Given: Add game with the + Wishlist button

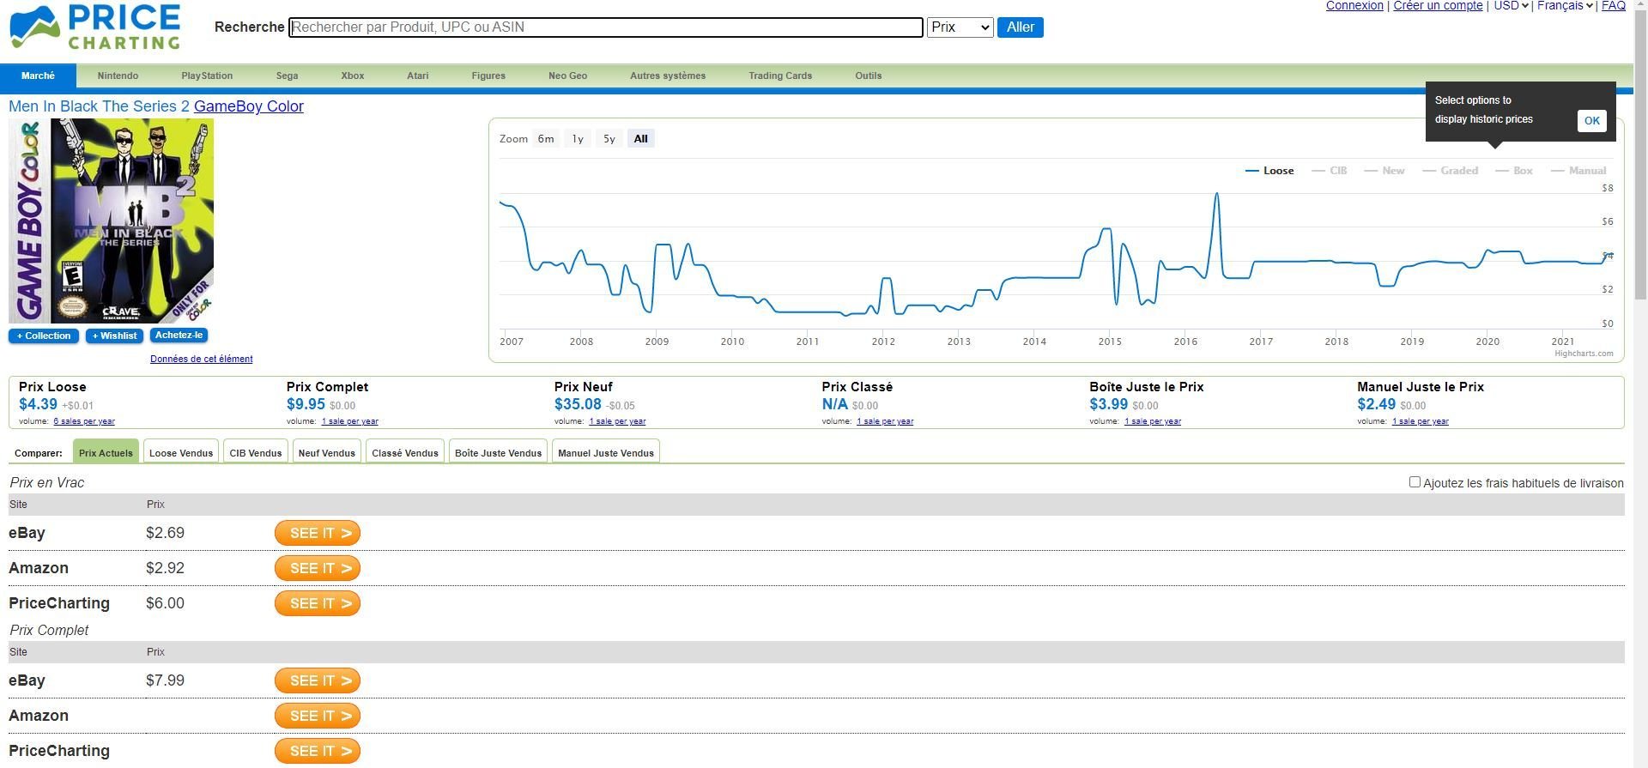Looking at the screenshot, I should point(114,336).
